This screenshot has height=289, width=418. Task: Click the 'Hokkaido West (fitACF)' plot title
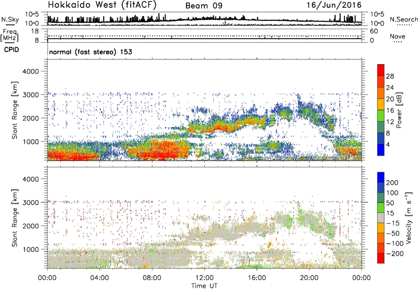point(102,5)
